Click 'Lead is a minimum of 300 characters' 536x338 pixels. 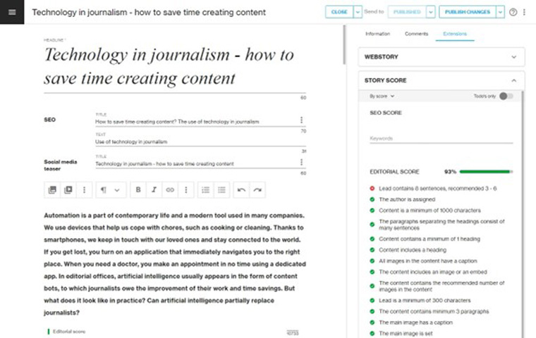425,301
